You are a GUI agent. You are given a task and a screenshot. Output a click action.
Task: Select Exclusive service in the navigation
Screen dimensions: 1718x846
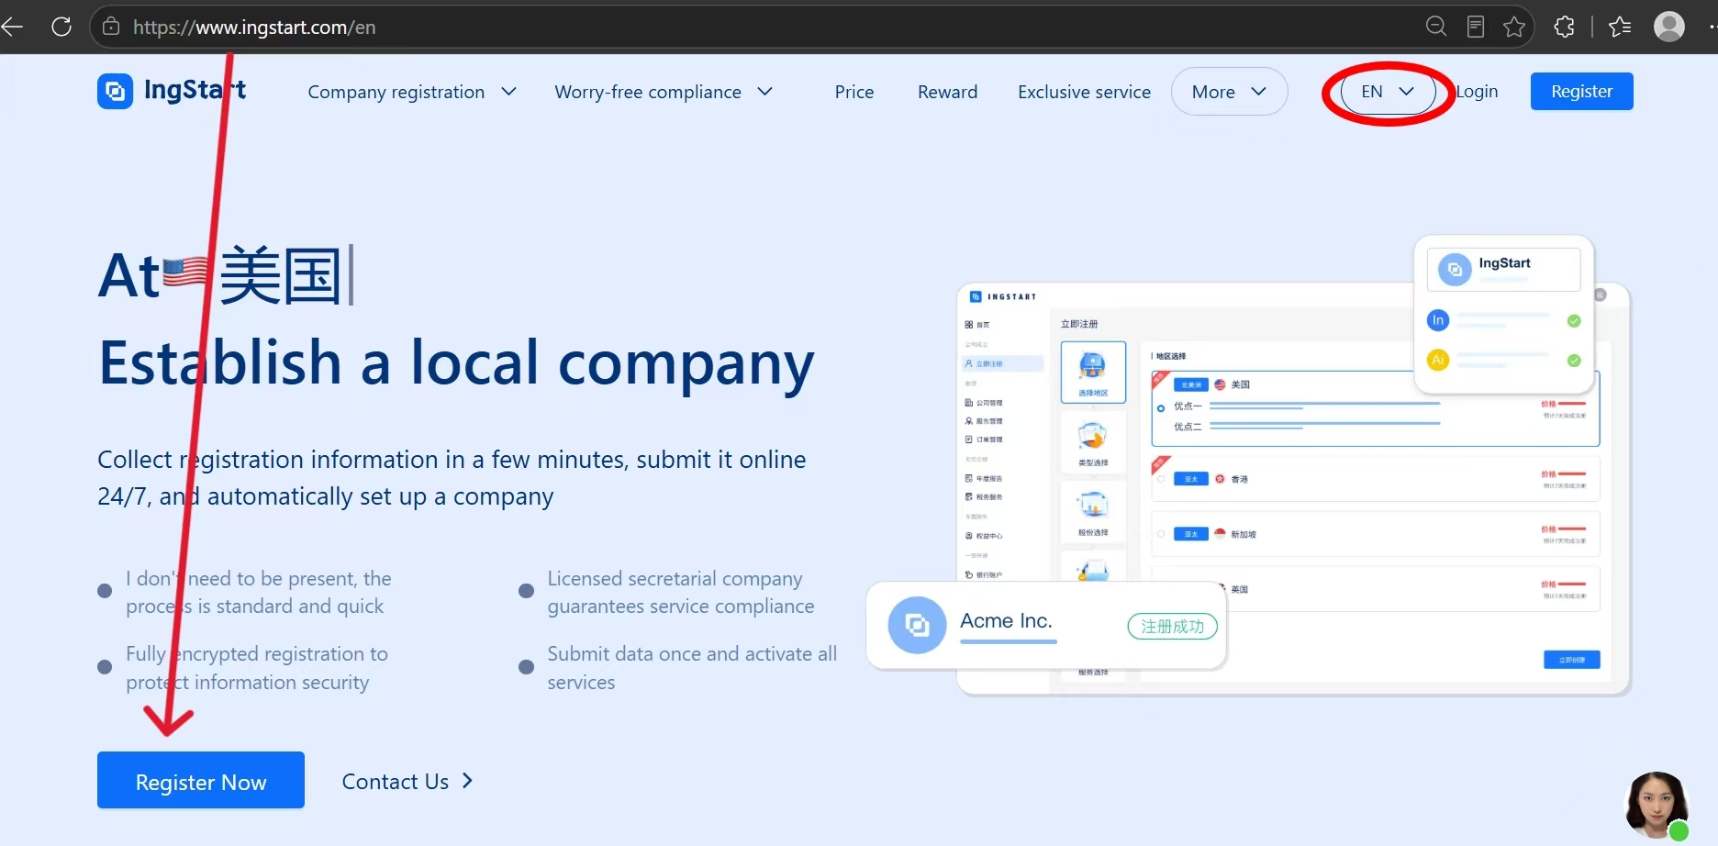click(1084, 92)
